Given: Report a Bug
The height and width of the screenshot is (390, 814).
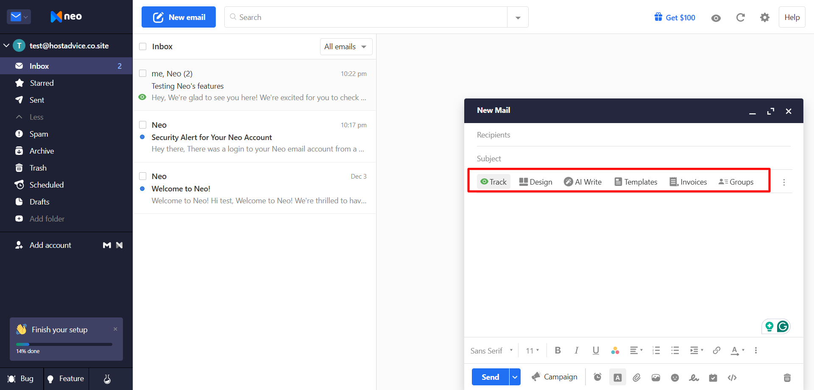Looking at the screenshot, I should tap(21, 379).
